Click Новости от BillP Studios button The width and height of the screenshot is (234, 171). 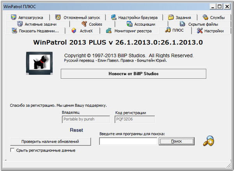pyautogui.click(x=133, y=74)
